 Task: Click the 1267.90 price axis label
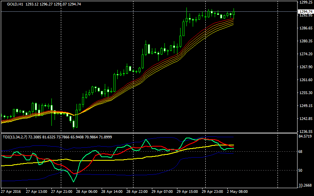click(306, 67)
